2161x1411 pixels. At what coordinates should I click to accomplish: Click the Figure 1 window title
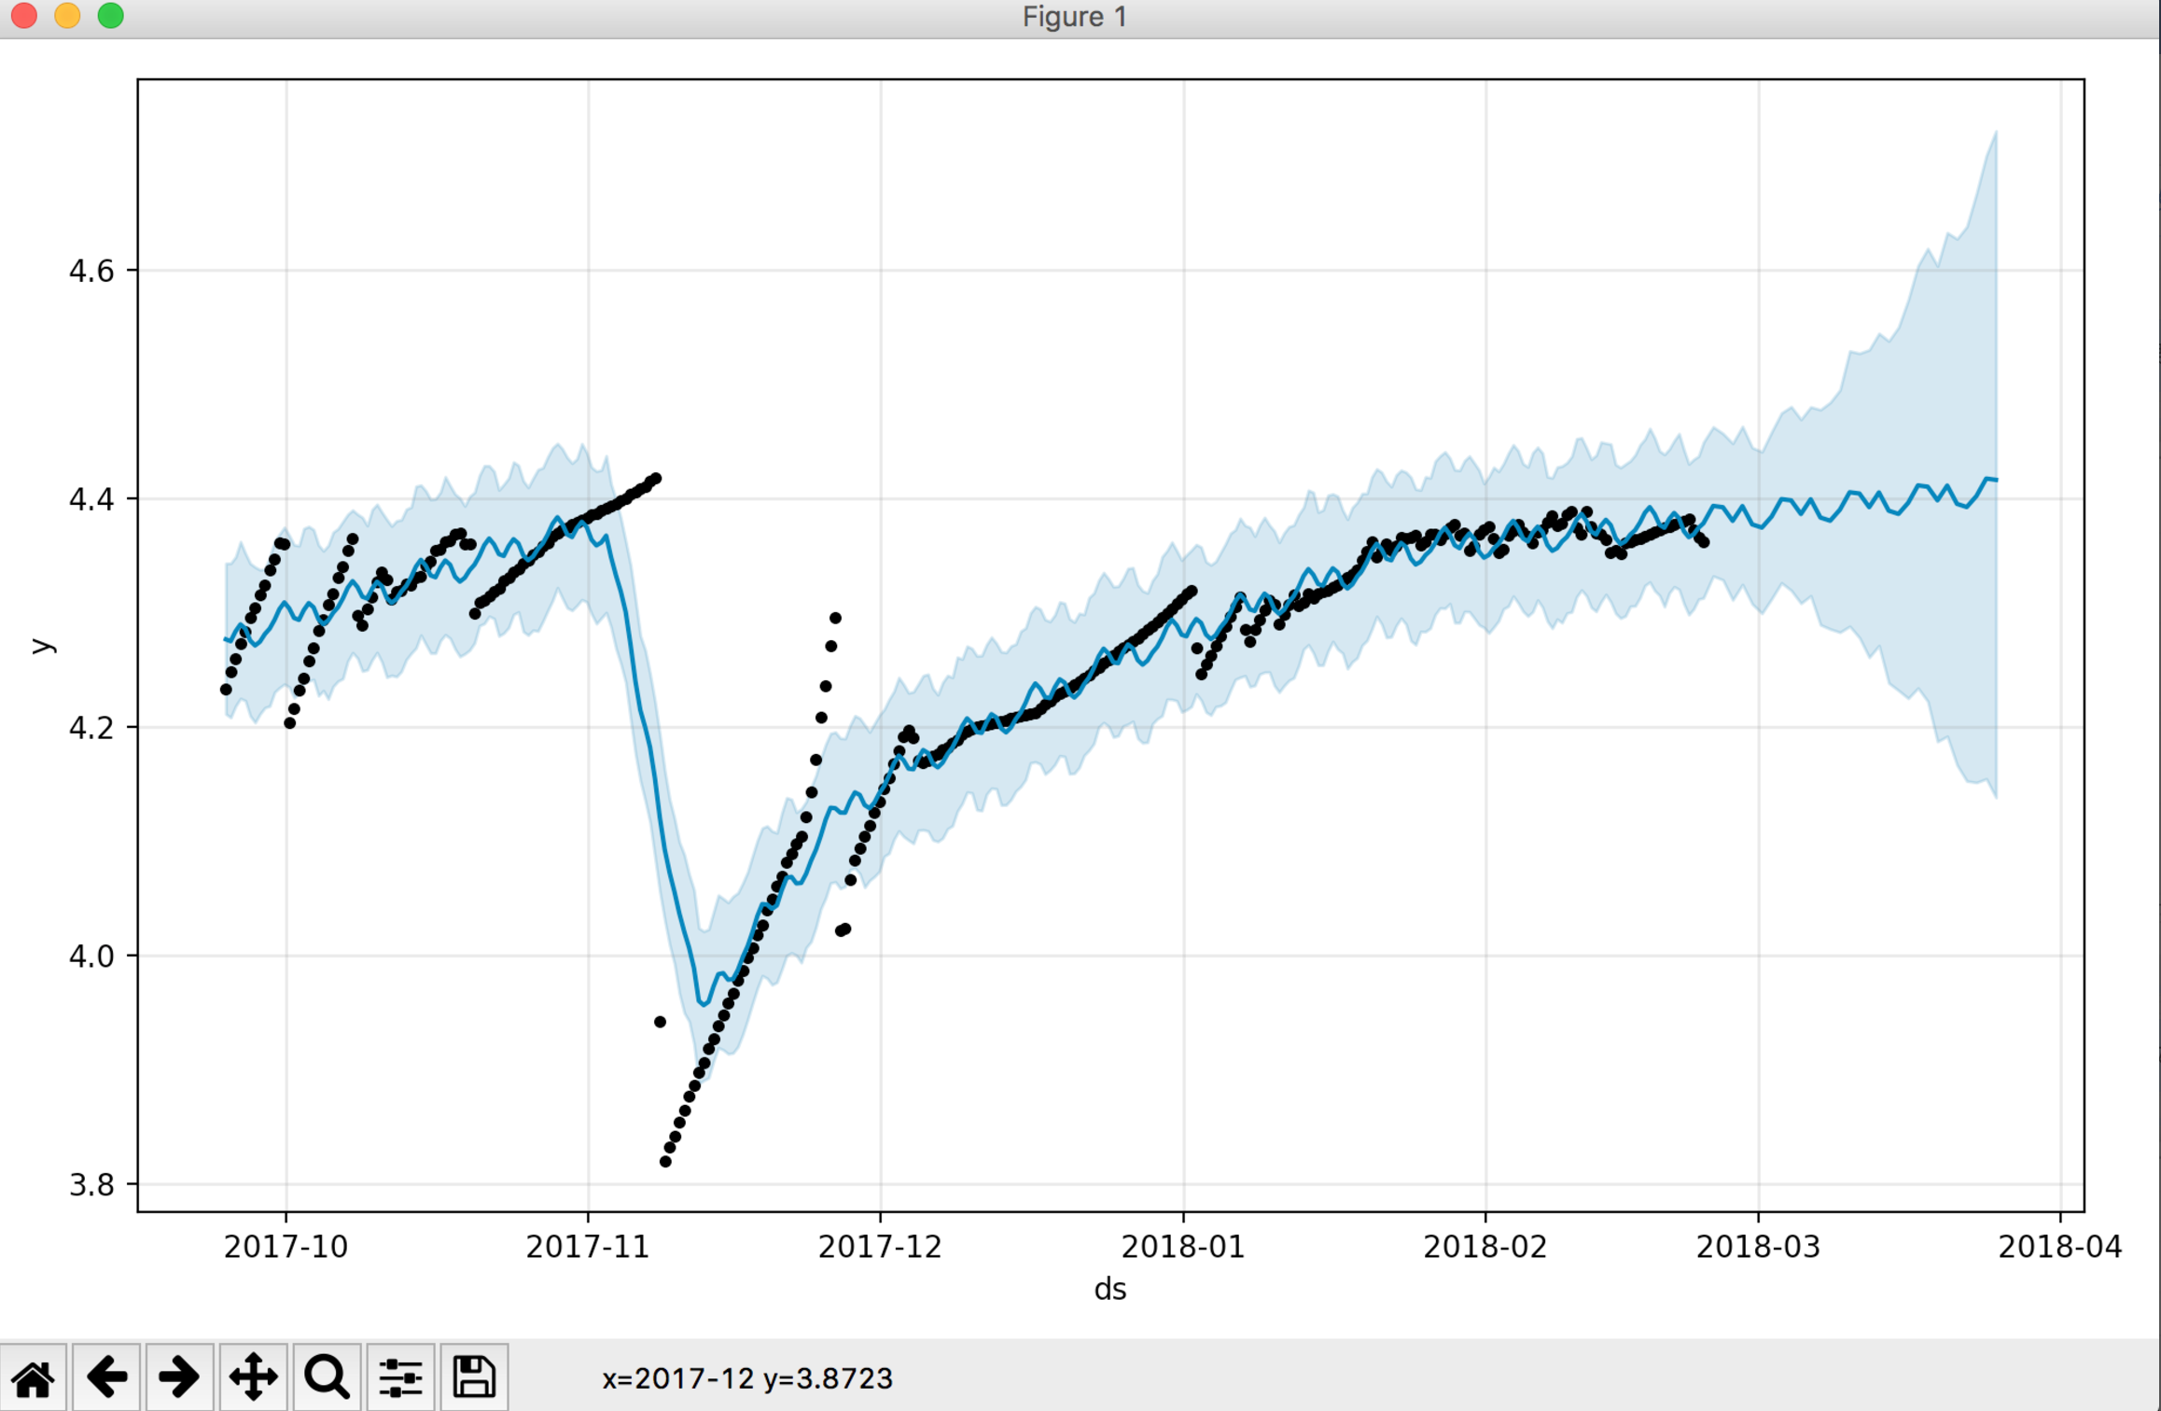pos(1075,17)
